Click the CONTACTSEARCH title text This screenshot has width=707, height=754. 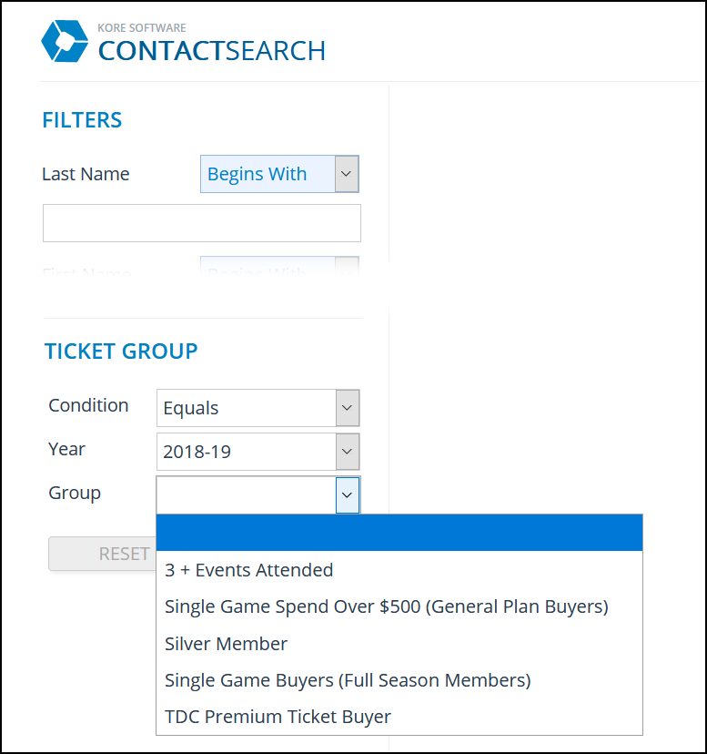coord(211,51)
